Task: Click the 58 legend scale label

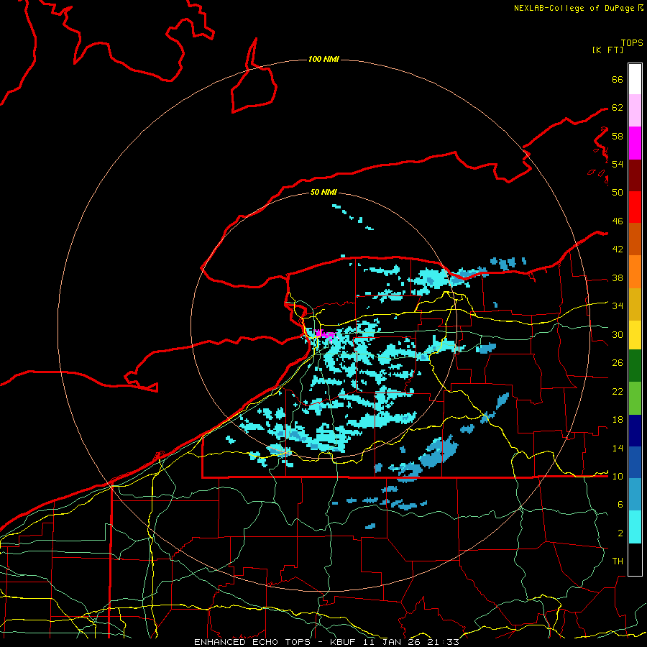Action: pos(618,136)
